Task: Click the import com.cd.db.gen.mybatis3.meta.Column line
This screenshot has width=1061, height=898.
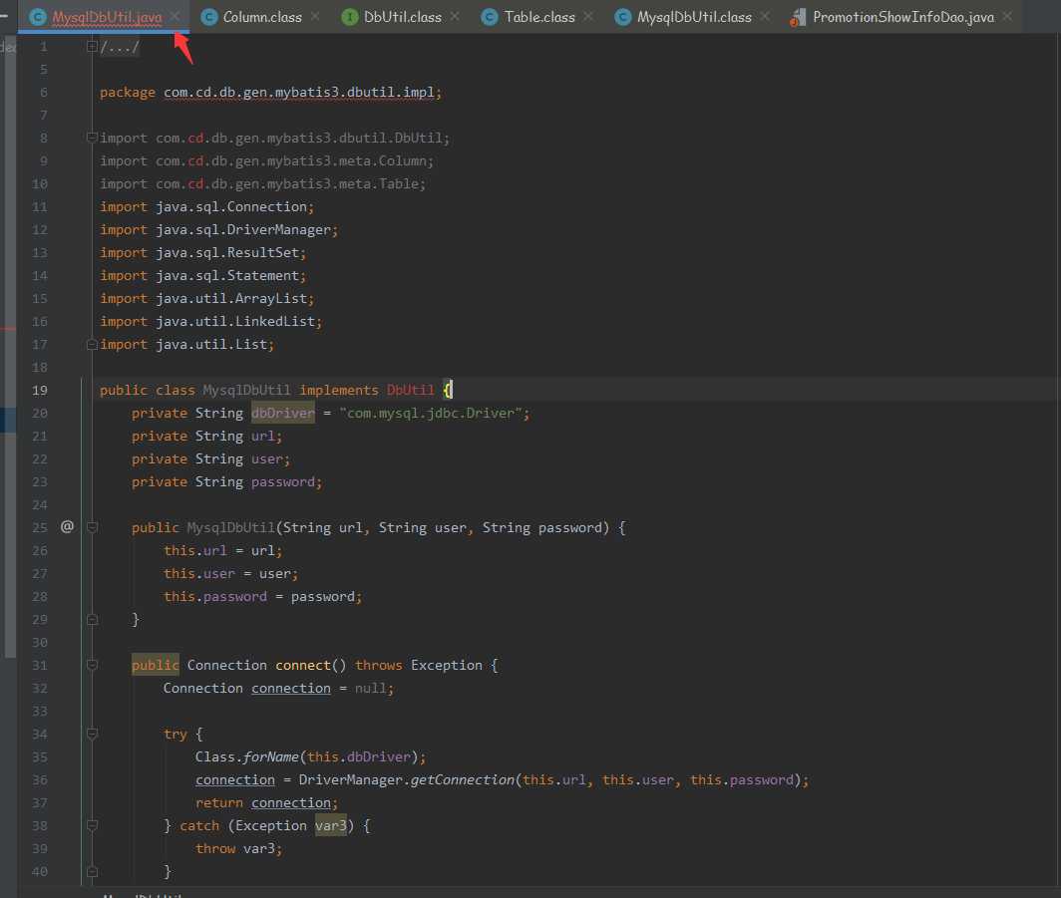Action: tap(266, 160)
